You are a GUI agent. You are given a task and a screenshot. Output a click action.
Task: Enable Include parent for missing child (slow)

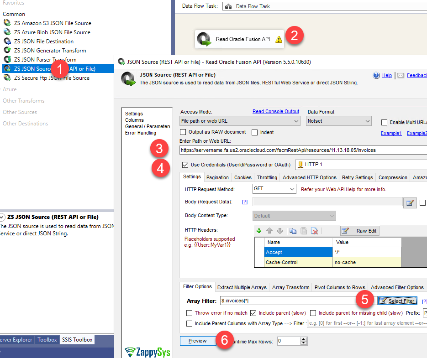313,313
